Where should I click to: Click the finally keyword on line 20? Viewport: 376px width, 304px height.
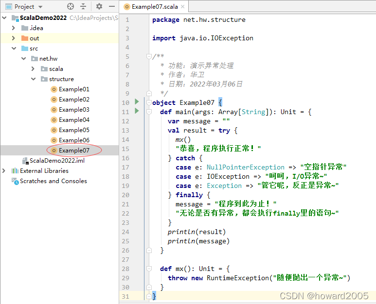[189, 195]
